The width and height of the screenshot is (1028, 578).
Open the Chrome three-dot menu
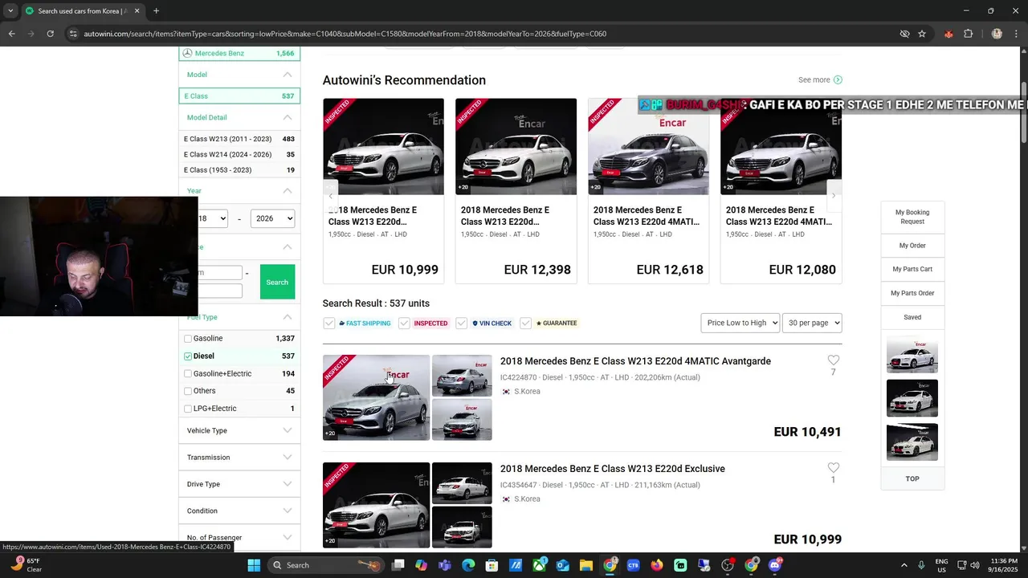coord(1016,34)
